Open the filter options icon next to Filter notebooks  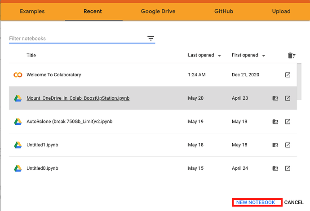pyautogui.click(x=151, y=38)
